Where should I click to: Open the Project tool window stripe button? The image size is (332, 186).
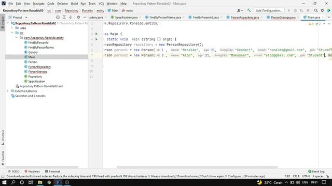pyautogui.click(x=3, y=23)
